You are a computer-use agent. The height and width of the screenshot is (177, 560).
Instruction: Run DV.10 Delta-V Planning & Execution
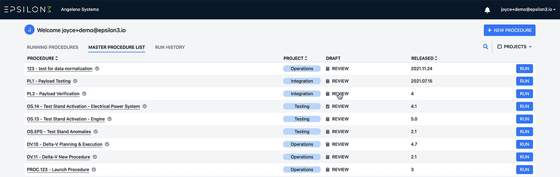[524, 144]
